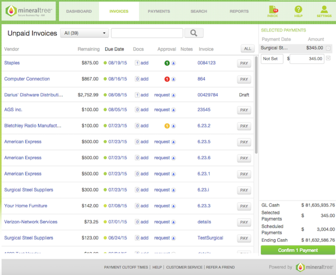Open the Not Set payment date field
The width and height of the screenshot is (336, 275).
(272, 59)
